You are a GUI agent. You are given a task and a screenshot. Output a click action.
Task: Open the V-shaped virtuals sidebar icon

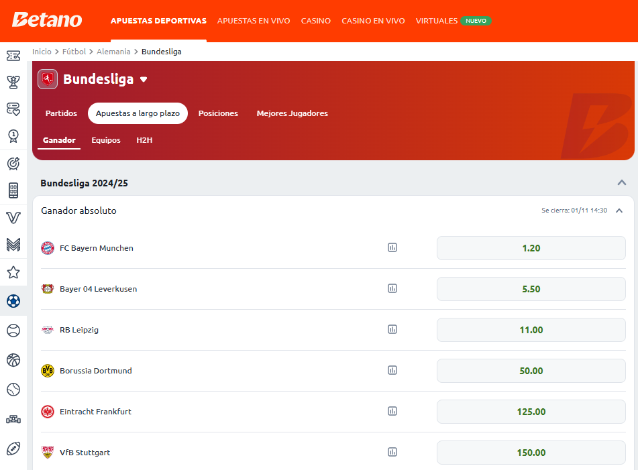coord(13,217)
